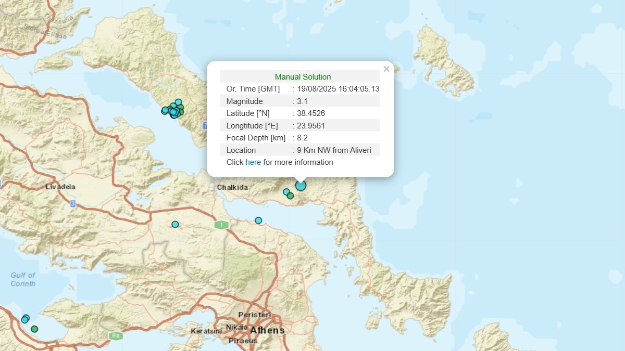Click the Athens city label on the map
625x351 pixels.
[267, 330]
